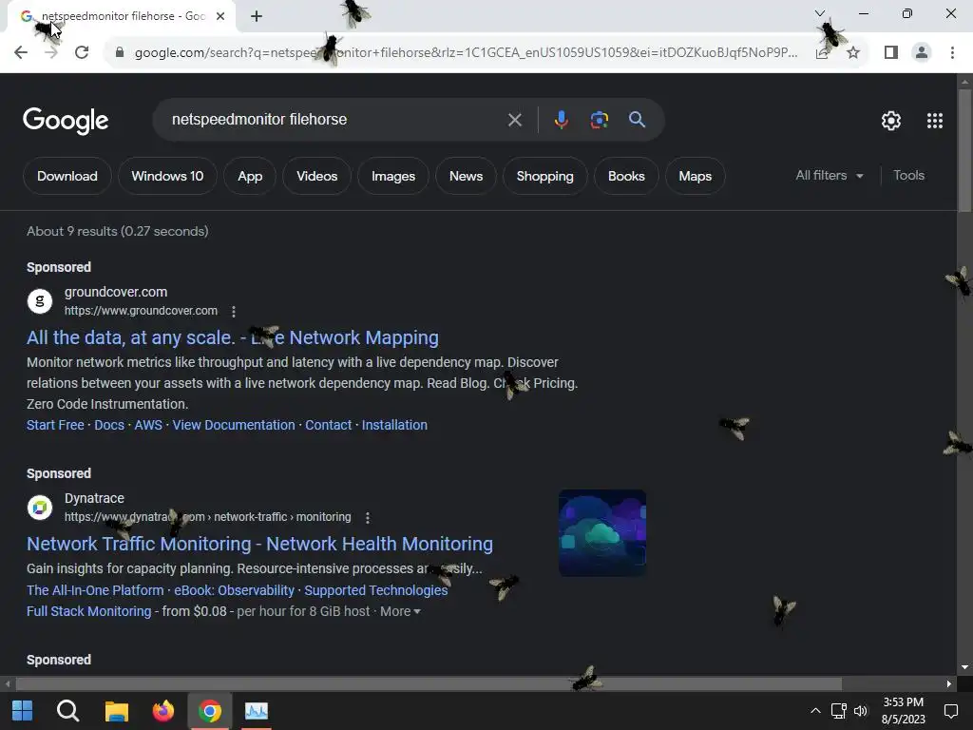Switch to Maps results

coord(695,176)
